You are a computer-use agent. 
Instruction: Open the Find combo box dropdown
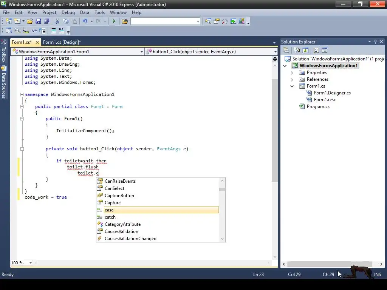pyautogui.click(x=198, y=22)
